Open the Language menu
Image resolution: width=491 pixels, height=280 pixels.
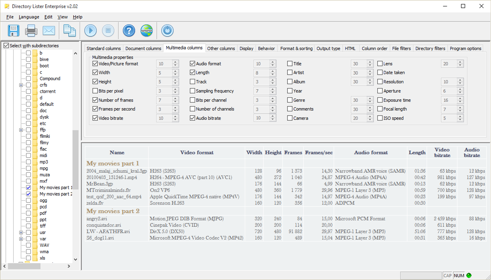(x=29, y=17)
